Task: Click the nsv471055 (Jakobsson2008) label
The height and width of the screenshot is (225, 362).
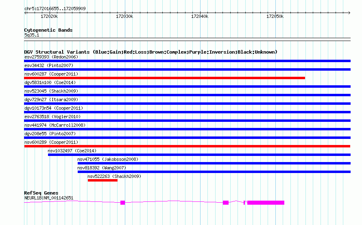Action: click(x=108, y=159)
